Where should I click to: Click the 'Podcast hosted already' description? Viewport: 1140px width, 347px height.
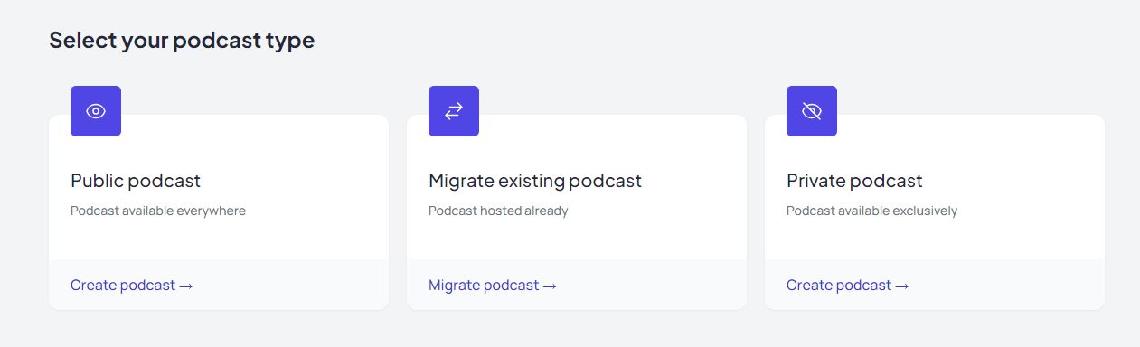point(498,211)
